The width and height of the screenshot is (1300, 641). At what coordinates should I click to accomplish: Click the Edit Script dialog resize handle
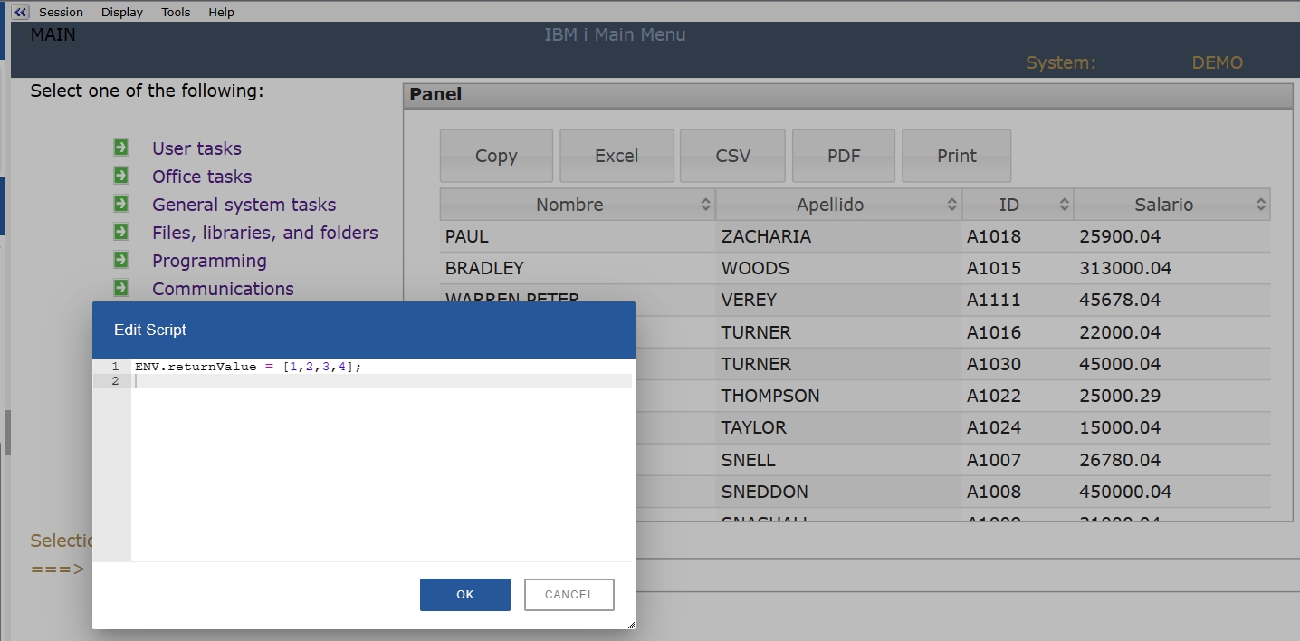[630, 624]
